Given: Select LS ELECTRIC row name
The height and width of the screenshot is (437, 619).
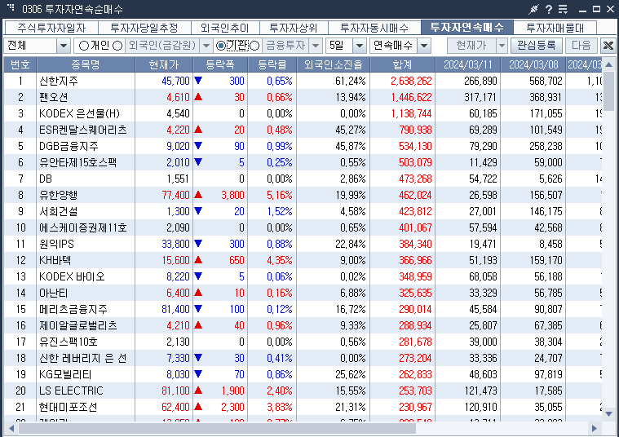Looking at the screenshot, I should (71, 391).
